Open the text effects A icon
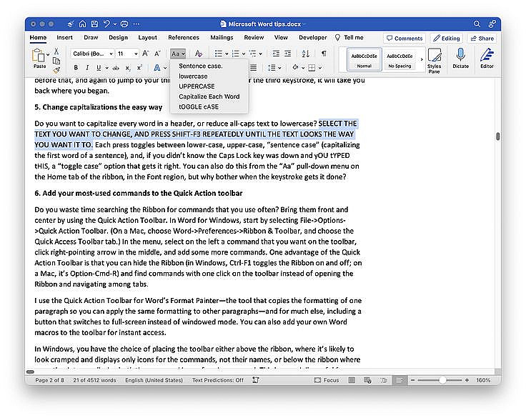 point(157,68)
